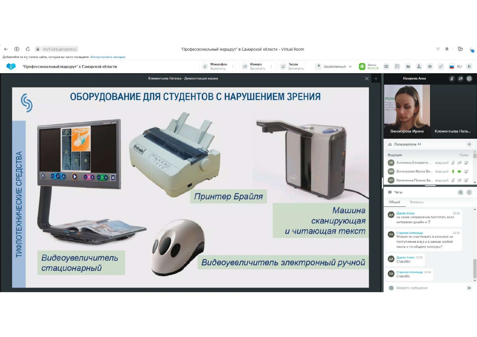Send chat message with arrow button
477x337 pixels.
[469, 288]
